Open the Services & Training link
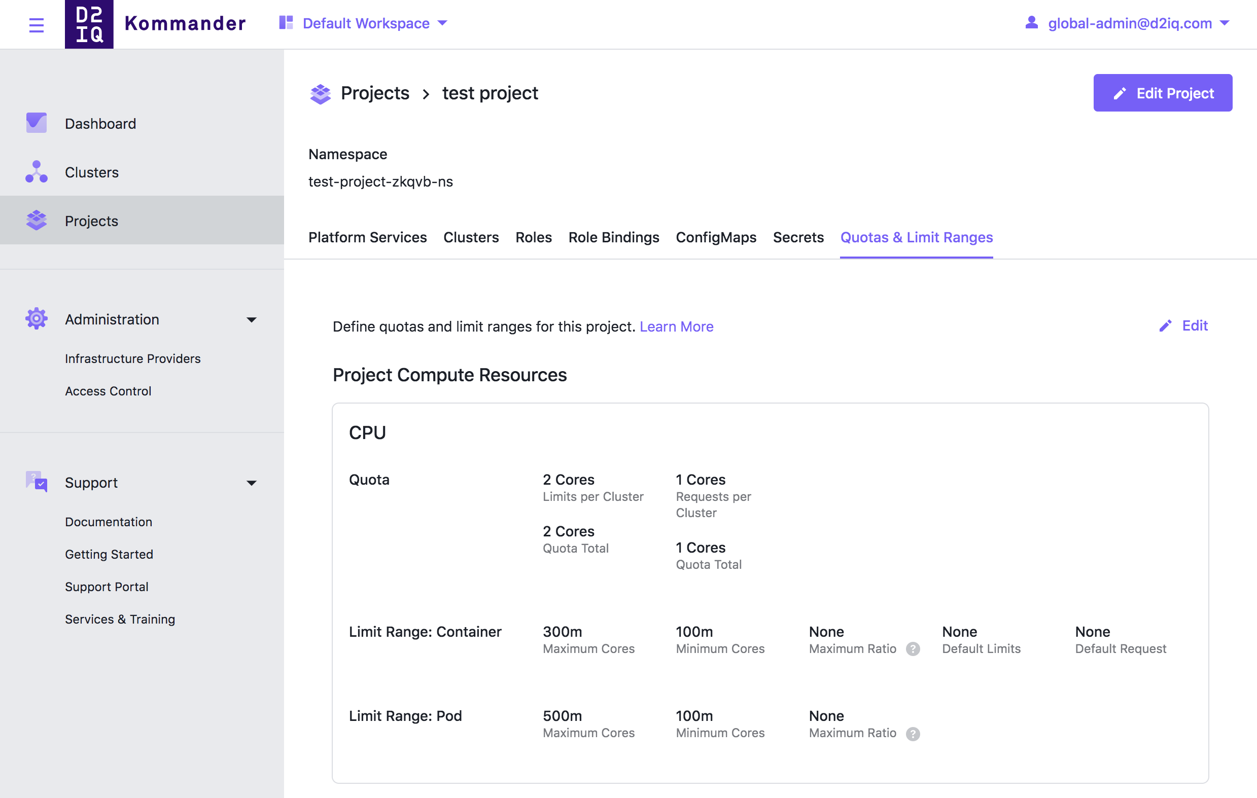 coord(120,619)
